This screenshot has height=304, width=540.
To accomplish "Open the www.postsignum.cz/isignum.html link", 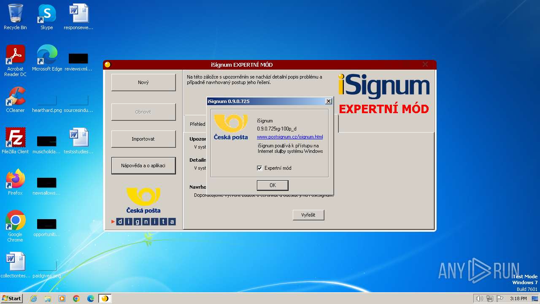I will point(290,137).
